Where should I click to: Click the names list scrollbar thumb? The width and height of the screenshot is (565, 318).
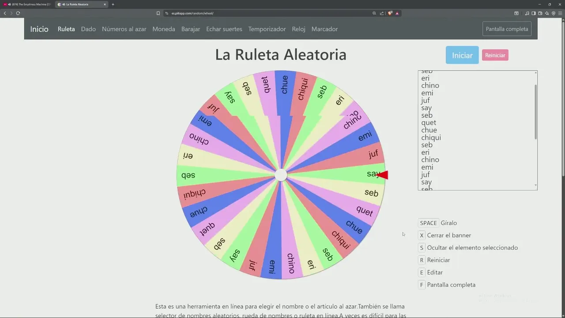click(x=536, y=112)
